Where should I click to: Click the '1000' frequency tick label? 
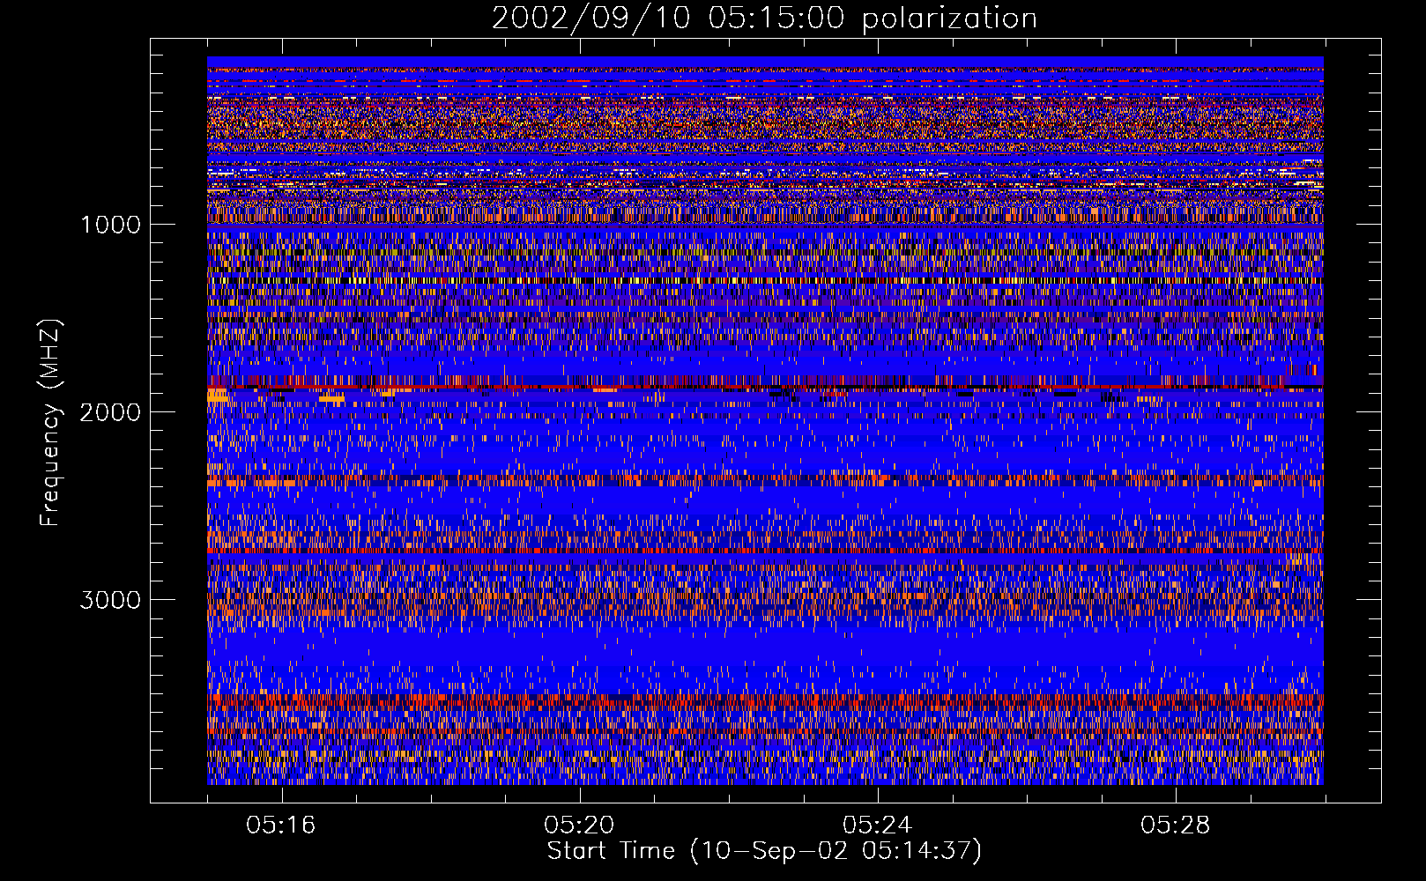click(x=110, y=224)
